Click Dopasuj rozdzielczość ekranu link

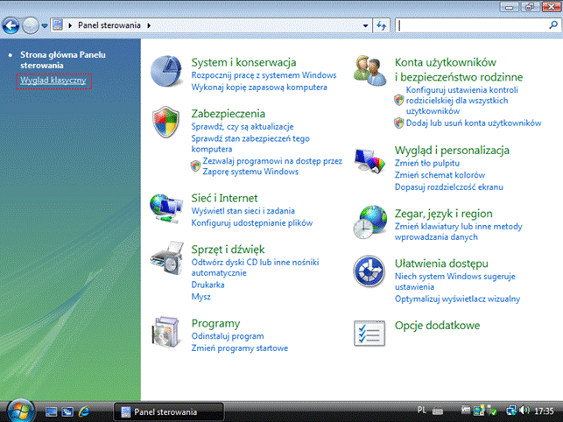[x=449, y=187]
